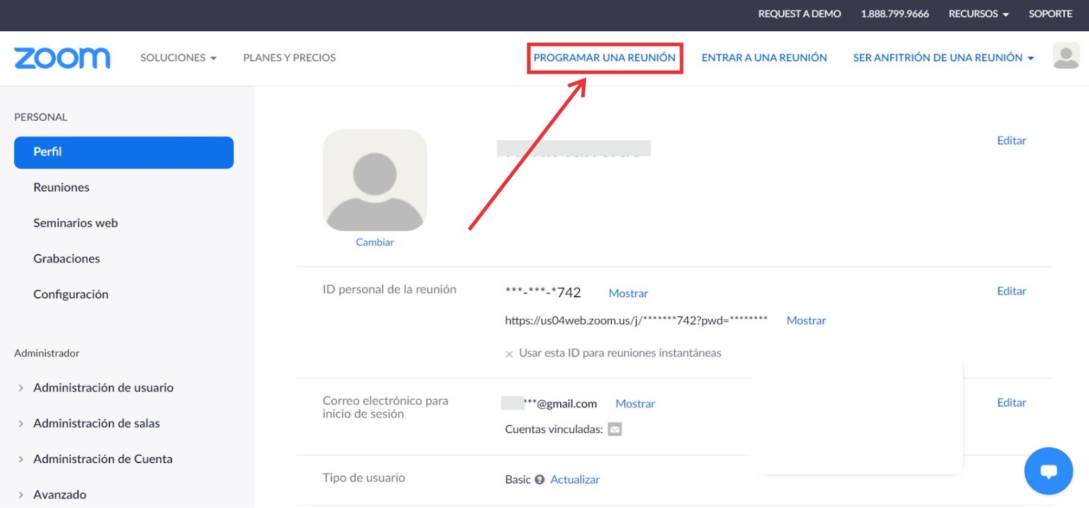
Task: Open the chat help bubble
Action: point(1048,471)
